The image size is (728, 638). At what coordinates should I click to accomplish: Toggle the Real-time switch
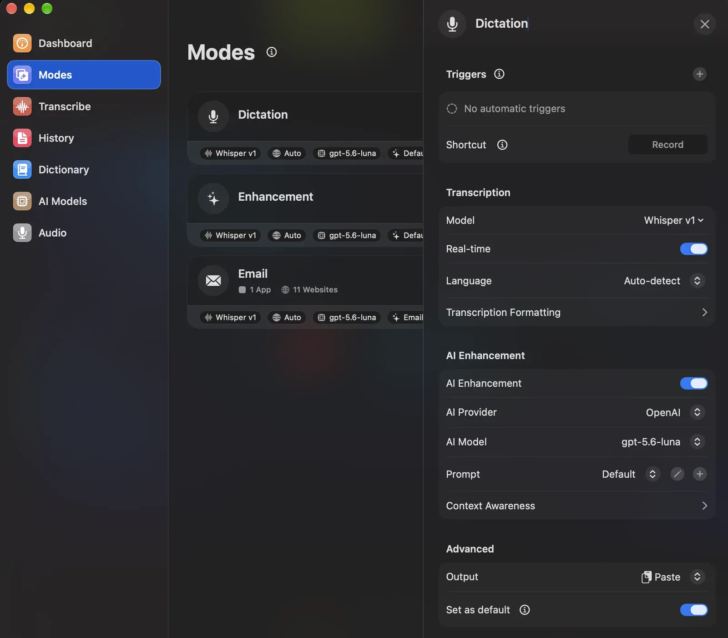coord(694,249)
